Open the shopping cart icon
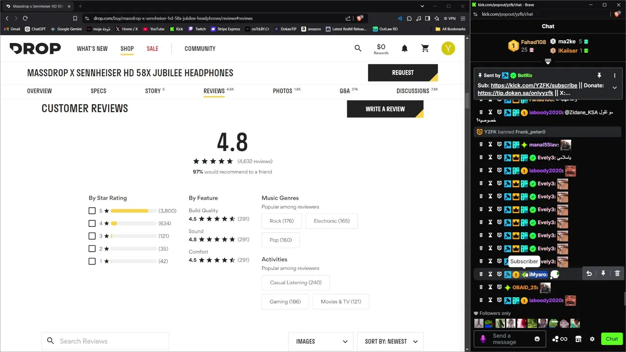 click(425, 48)
